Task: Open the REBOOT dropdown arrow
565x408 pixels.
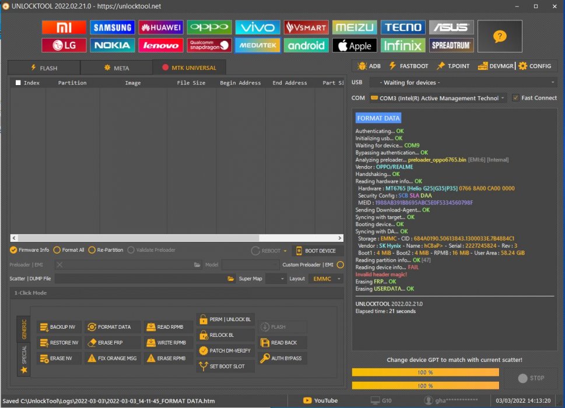Action: pos(285,251)
